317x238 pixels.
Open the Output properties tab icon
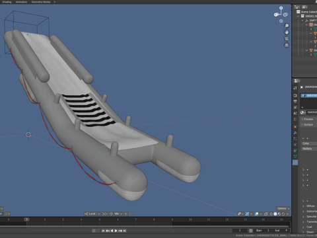tap(295, 101)
